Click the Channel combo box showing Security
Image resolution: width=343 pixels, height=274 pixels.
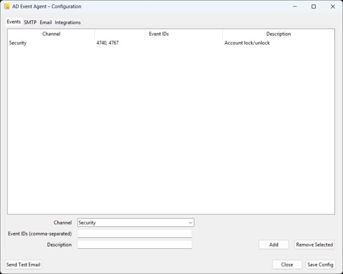click(132, 223)
